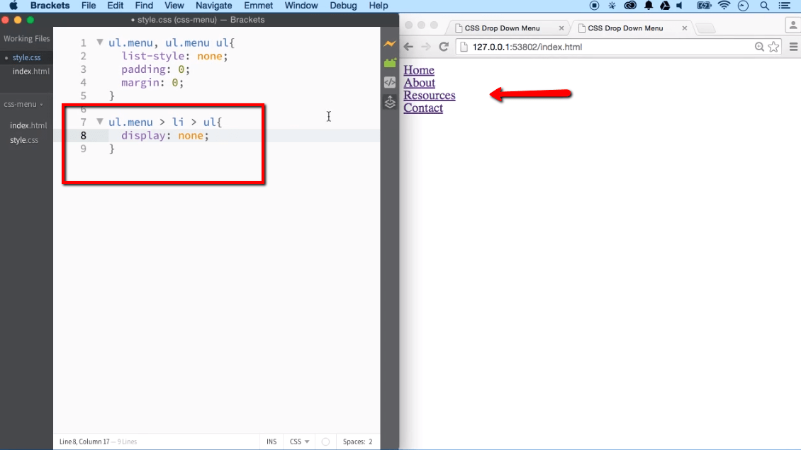Bookmark the page using the star icon
The image size is (801, 450).
tap(773, 47)
